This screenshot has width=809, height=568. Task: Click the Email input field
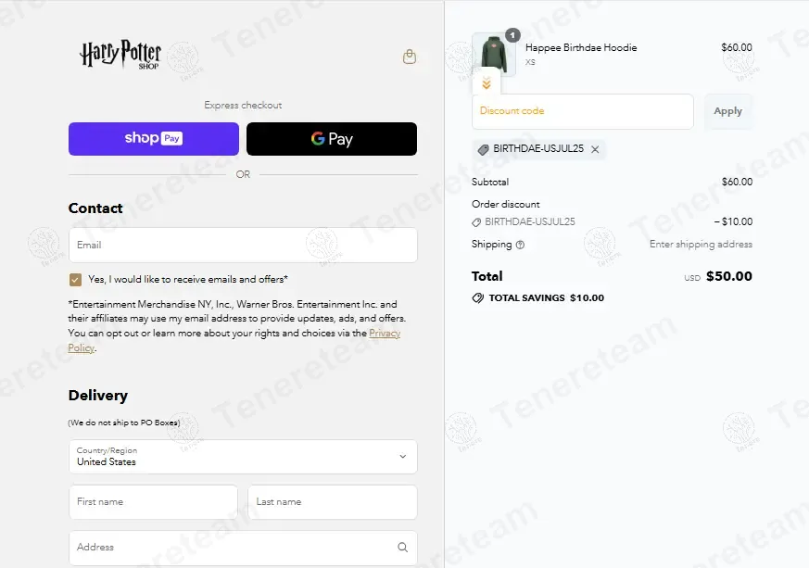243,245
